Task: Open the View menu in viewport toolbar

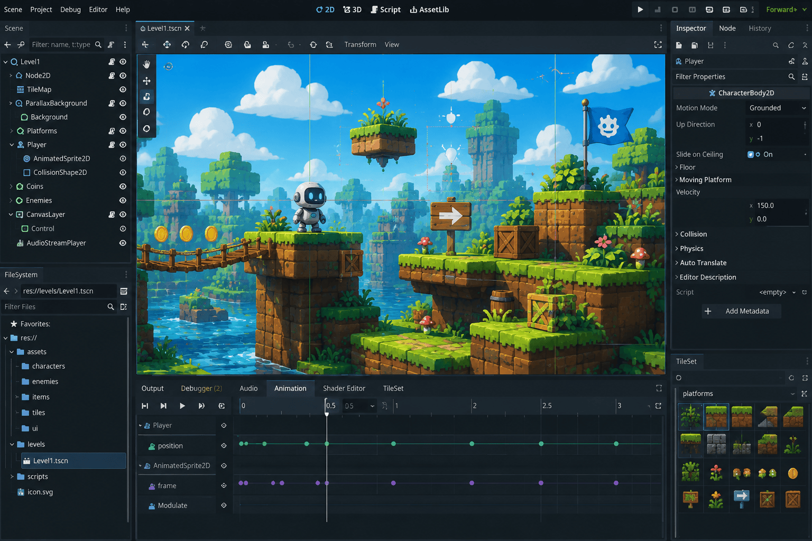Action: point(392,45)
